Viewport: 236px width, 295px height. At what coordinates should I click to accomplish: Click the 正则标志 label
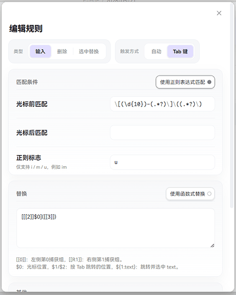coord(28,158)
